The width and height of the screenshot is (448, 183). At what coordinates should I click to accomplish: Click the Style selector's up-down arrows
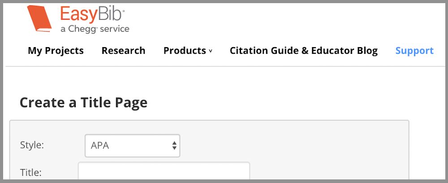point(174,145)
